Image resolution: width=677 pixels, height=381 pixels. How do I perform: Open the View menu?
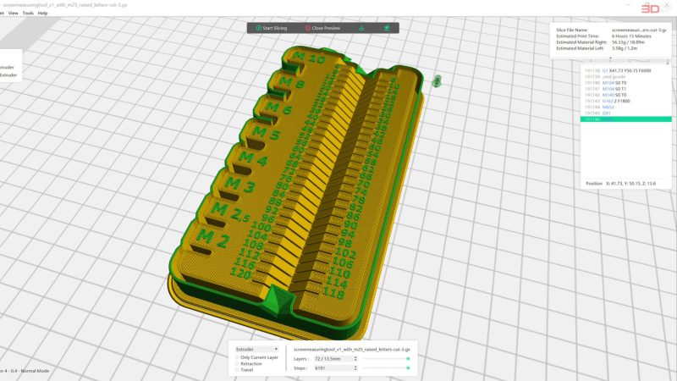(x=14, y=14)
